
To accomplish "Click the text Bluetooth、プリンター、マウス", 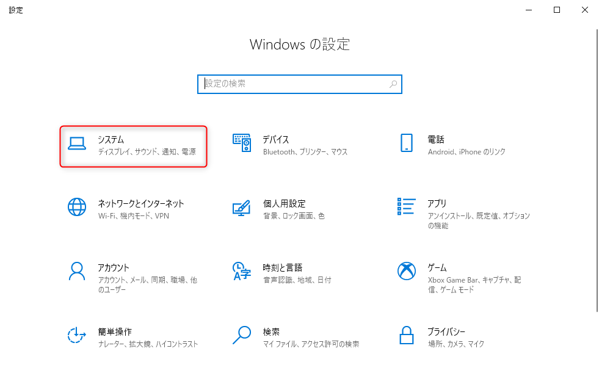I will [x=305, y=152].
